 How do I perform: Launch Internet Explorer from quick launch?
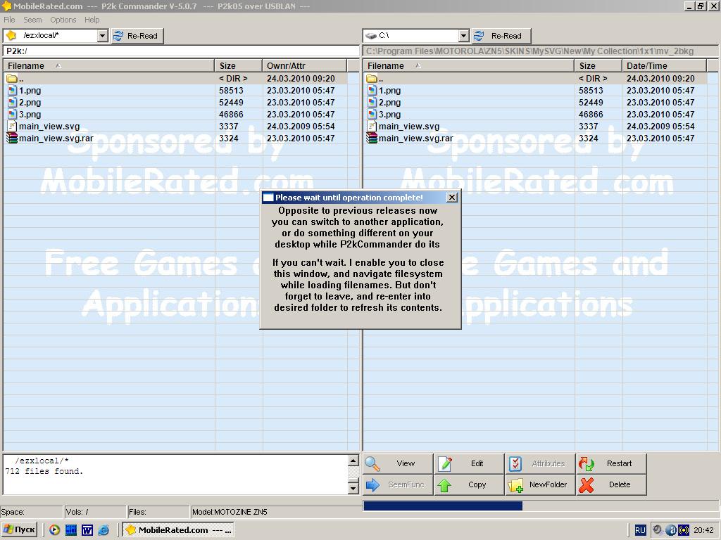click(104, 530)
